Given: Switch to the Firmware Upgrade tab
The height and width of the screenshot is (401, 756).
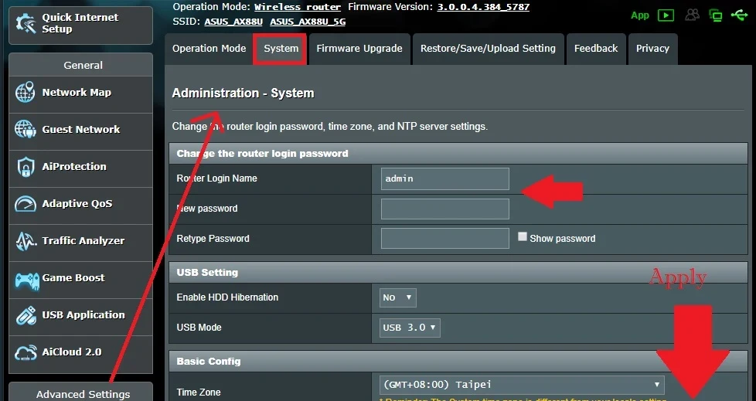Looking at the screenshot, I should pos(359,48).
